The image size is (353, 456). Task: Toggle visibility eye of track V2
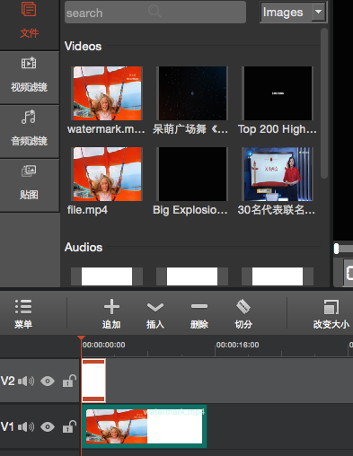tap(48, 381)
